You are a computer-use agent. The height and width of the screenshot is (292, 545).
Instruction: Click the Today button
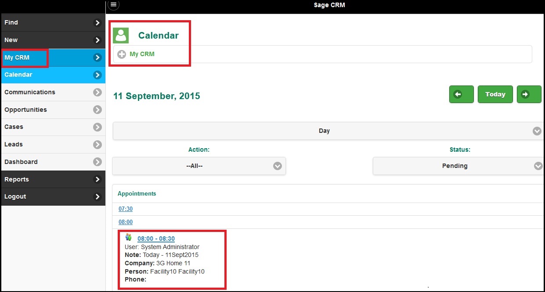point(495,94)
